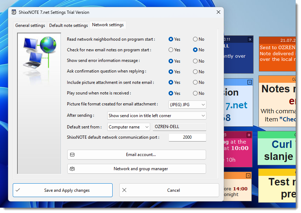
Task: Close the light blue 7.net note
Action: click(250, 82)
